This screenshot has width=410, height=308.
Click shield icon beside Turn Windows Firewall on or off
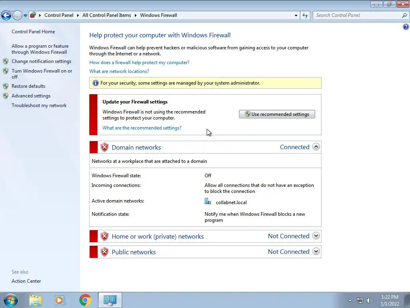point(6,71)
